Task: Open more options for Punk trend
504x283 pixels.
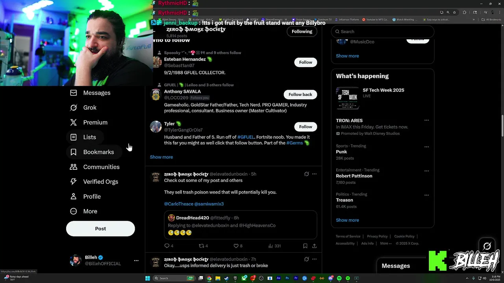Action: (426, 147)
